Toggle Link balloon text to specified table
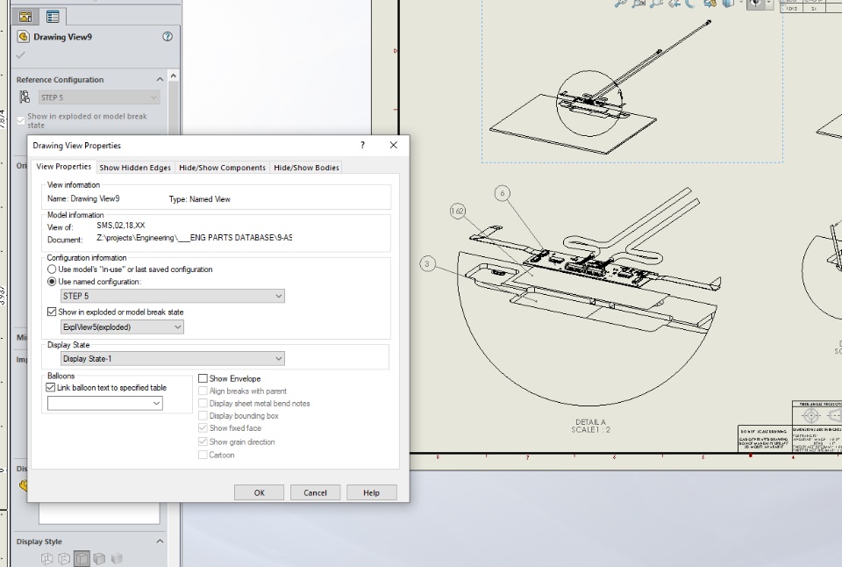 51,387
